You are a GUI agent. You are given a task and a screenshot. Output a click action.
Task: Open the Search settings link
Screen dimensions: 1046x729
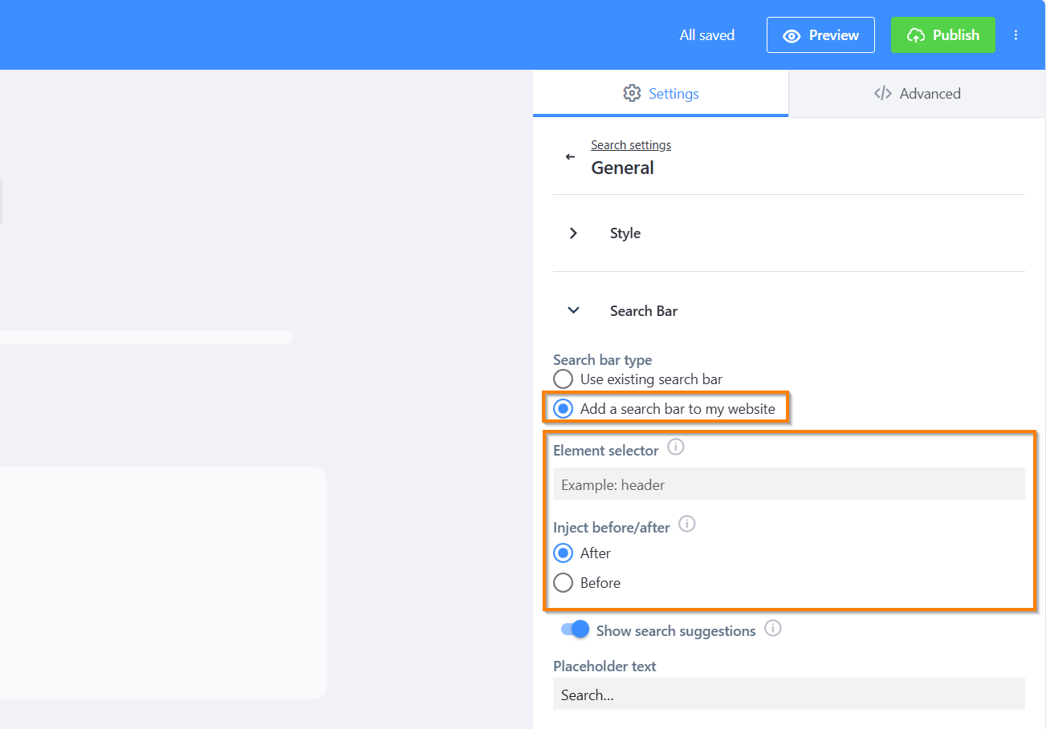tap(631, 144)
